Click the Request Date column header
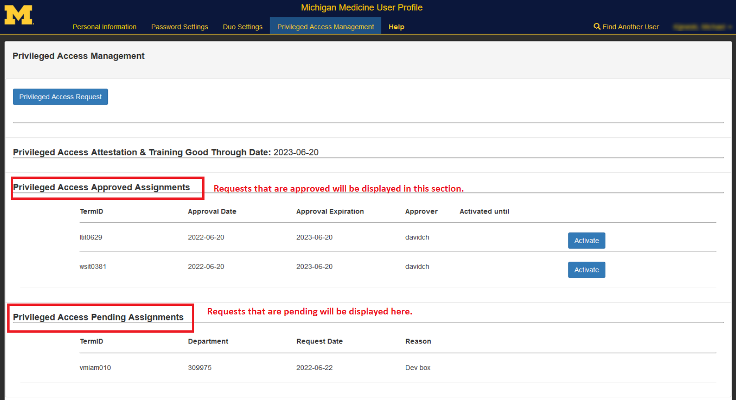This screenshot has width=736, height=400. tap(319, 341)
